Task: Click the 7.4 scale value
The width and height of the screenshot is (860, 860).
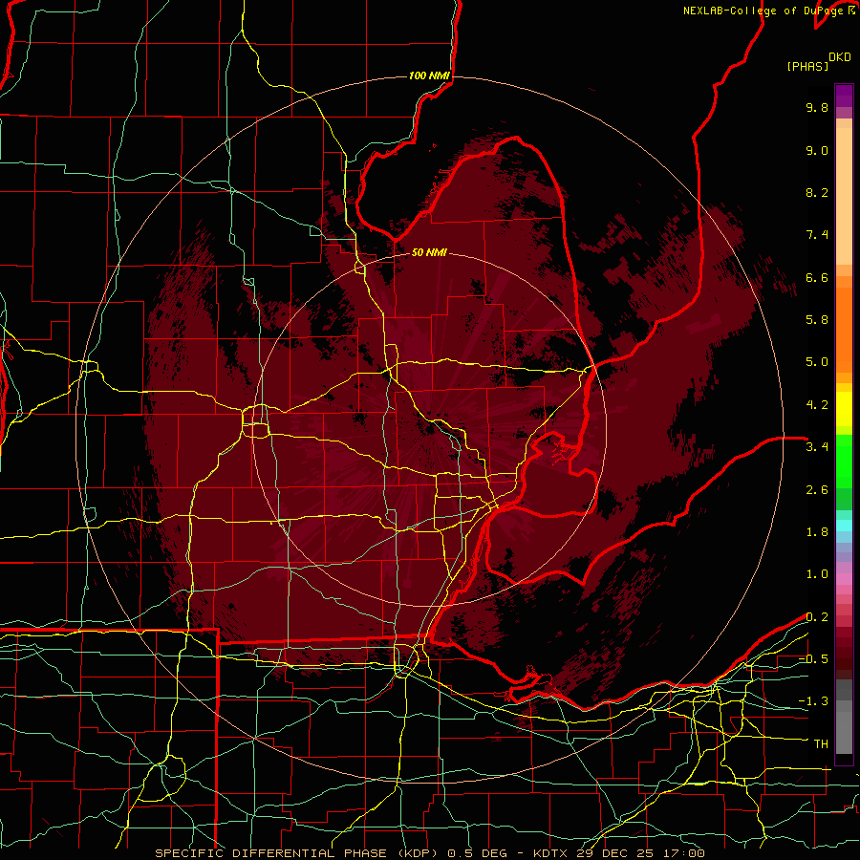Action: pos(817,235)
